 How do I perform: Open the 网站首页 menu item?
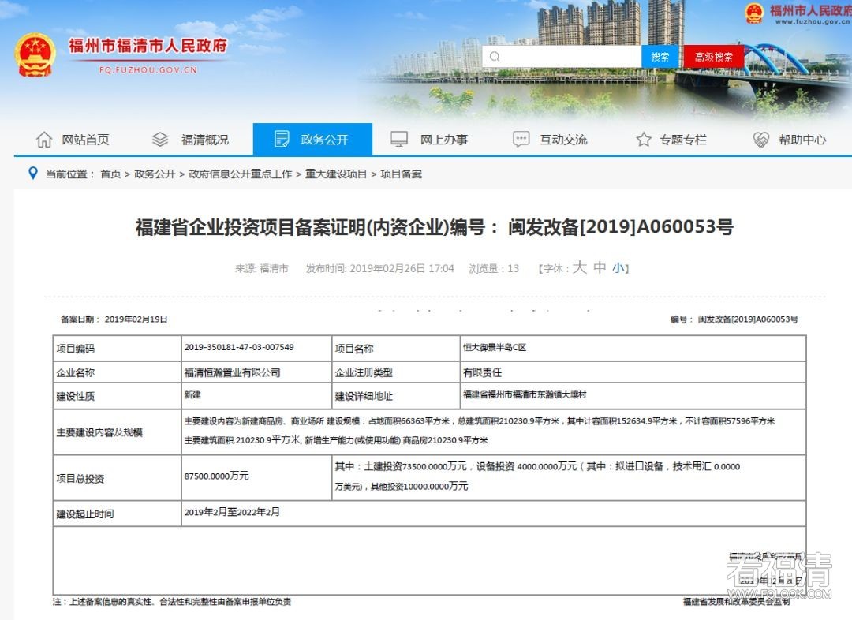85,140
